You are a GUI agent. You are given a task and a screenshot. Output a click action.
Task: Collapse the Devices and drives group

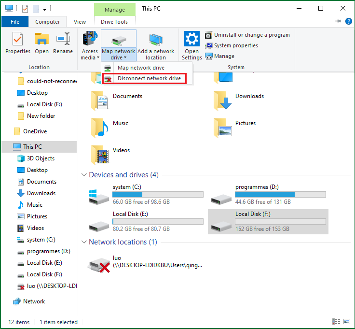click(x=84, y=175)
